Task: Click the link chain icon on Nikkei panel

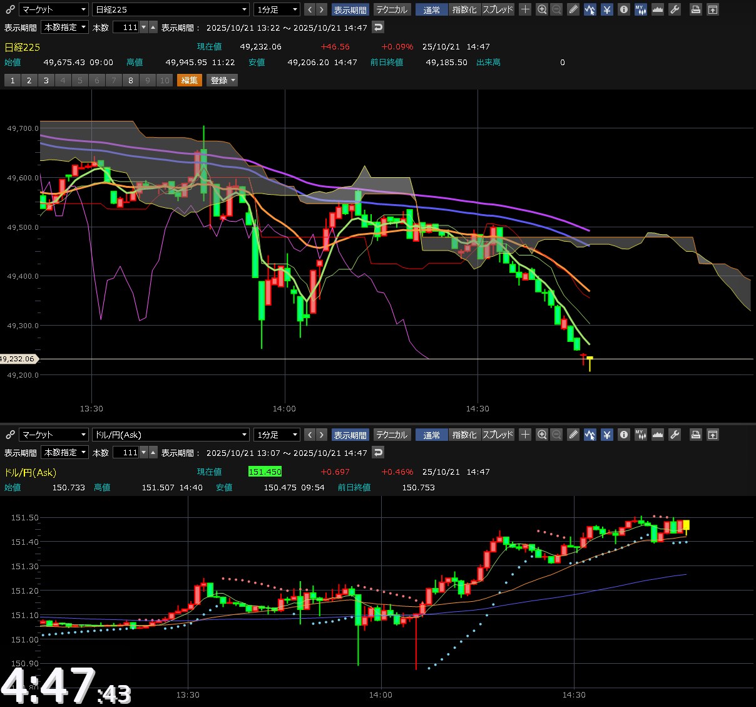Action: click(x=9, y=9)
